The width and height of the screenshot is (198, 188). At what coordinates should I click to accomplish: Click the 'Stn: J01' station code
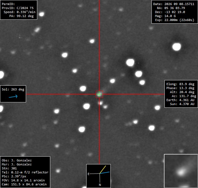pyautogui.click(x=9, y=168)
